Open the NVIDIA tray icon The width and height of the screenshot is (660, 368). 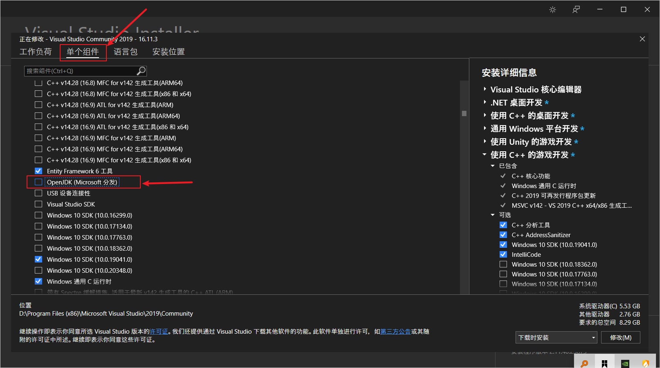pyautogui.click(x=625, y=363)
